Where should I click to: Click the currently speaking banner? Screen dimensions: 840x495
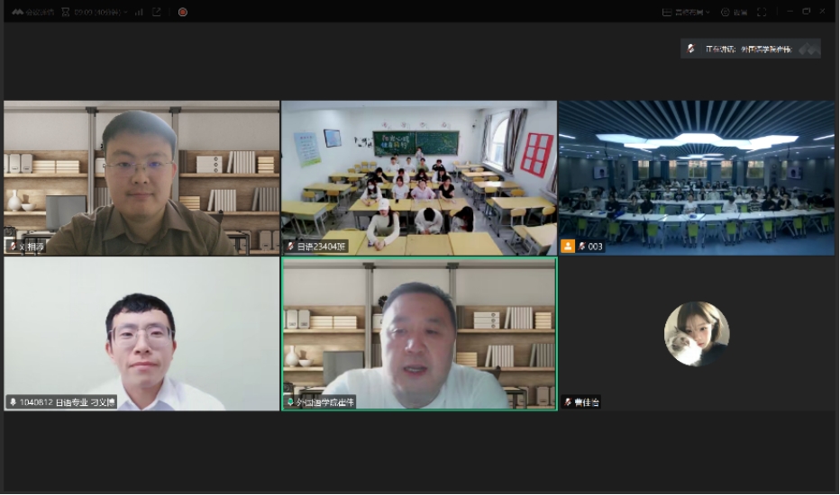pyautogui.click(x=750, y=49)
